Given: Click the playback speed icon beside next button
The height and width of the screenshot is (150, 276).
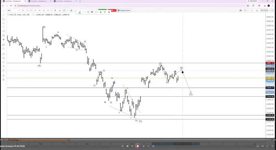Looking at the screenshot, I should point(153,146).
